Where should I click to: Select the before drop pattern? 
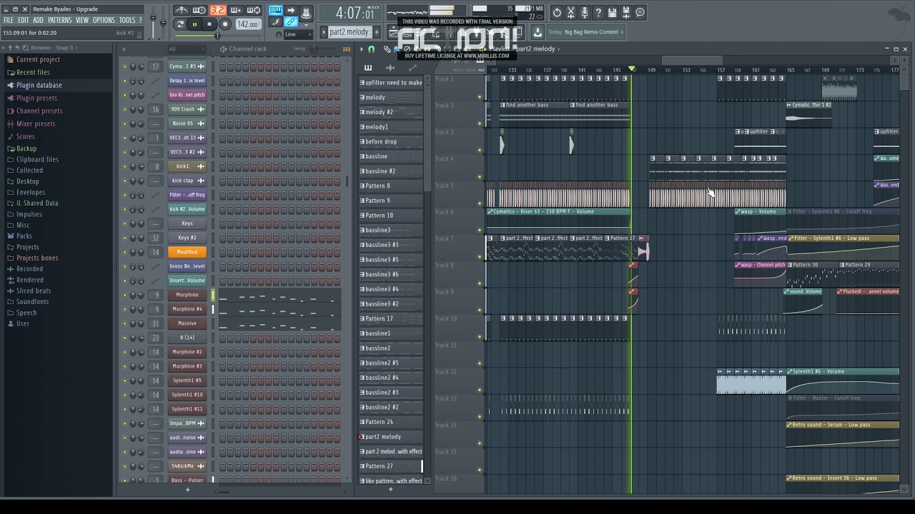tap(390, 141)
